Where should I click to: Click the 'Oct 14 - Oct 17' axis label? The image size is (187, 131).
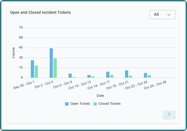(x=98, y=85)
